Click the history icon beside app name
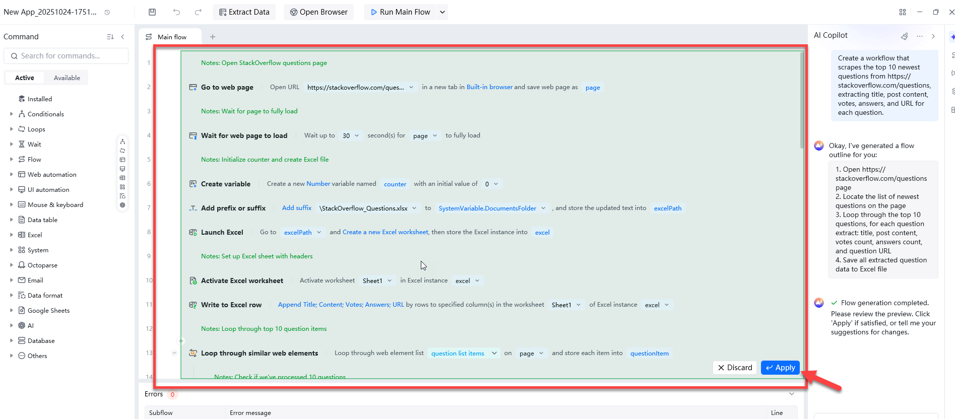Image resolution: width=955 pixels, height=419 pixels. pyautogui.click(x=107, y=12)
